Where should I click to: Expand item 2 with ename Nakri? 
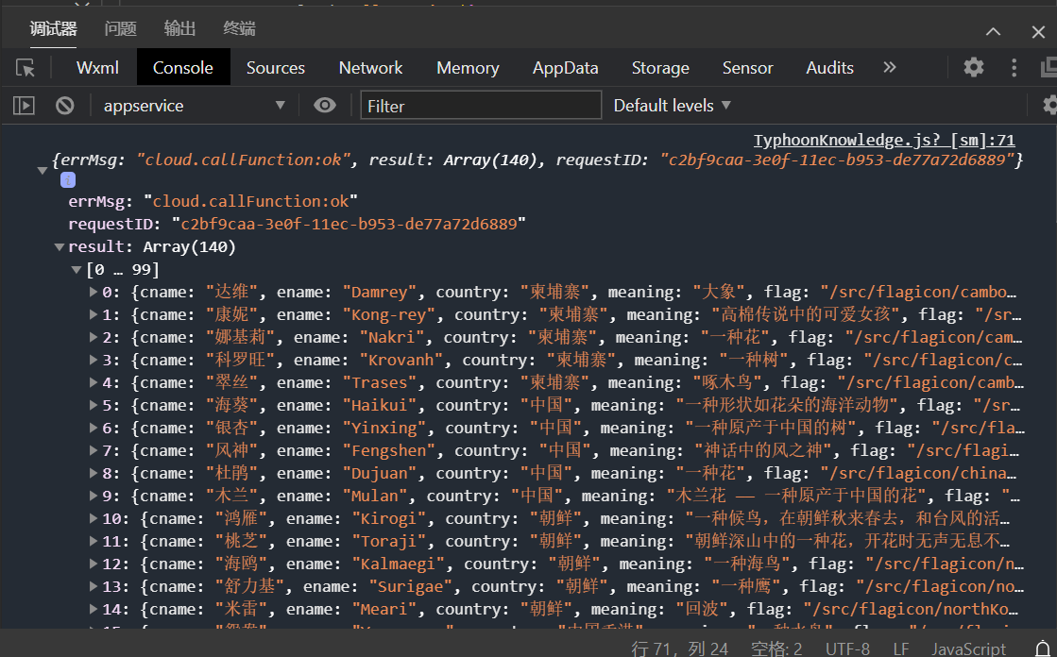click(x=94, y=338)
